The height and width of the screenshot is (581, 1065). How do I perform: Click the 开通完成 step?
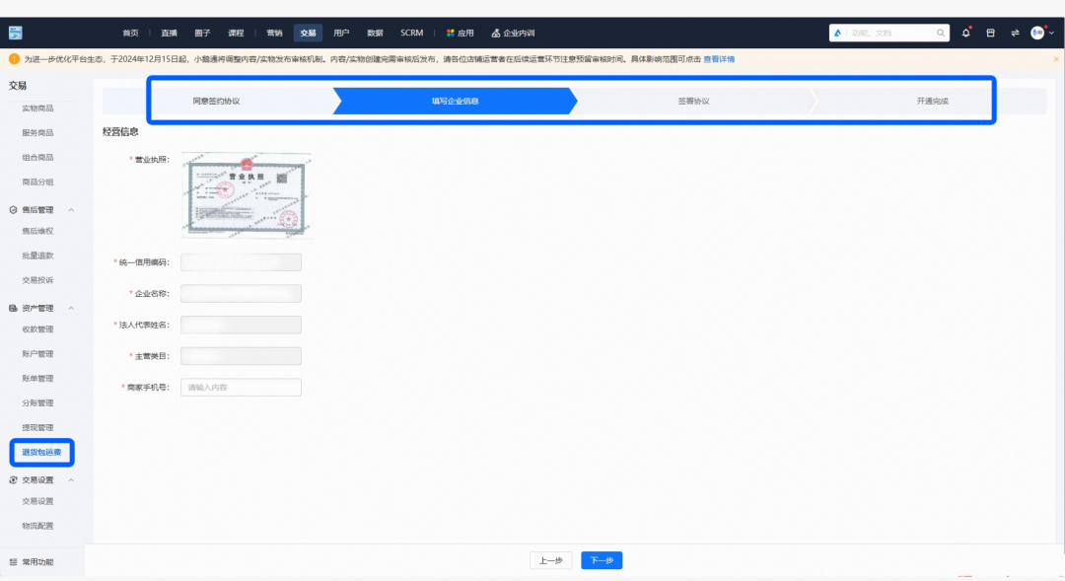pyautogui.click(x=932, y=101)
